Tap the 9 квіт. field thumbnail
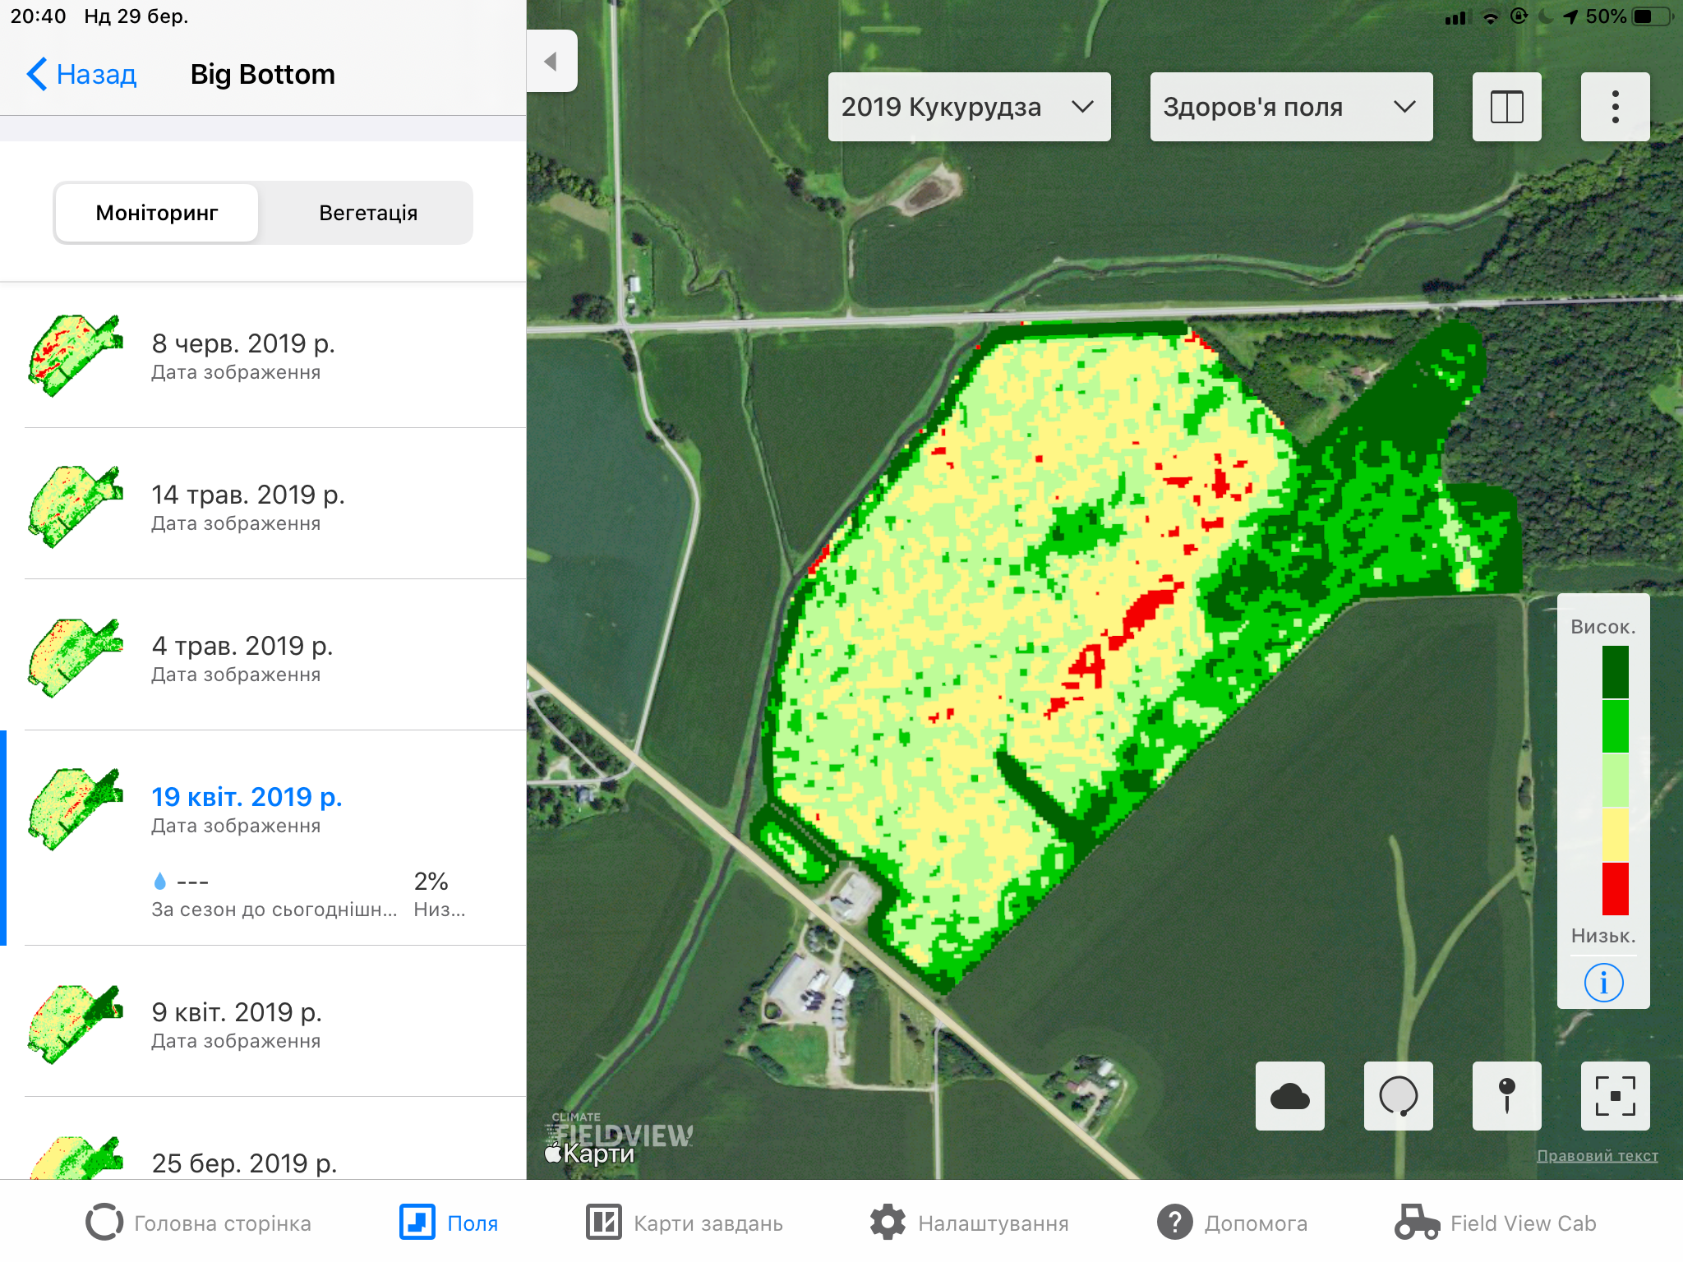 point(76,1024)
